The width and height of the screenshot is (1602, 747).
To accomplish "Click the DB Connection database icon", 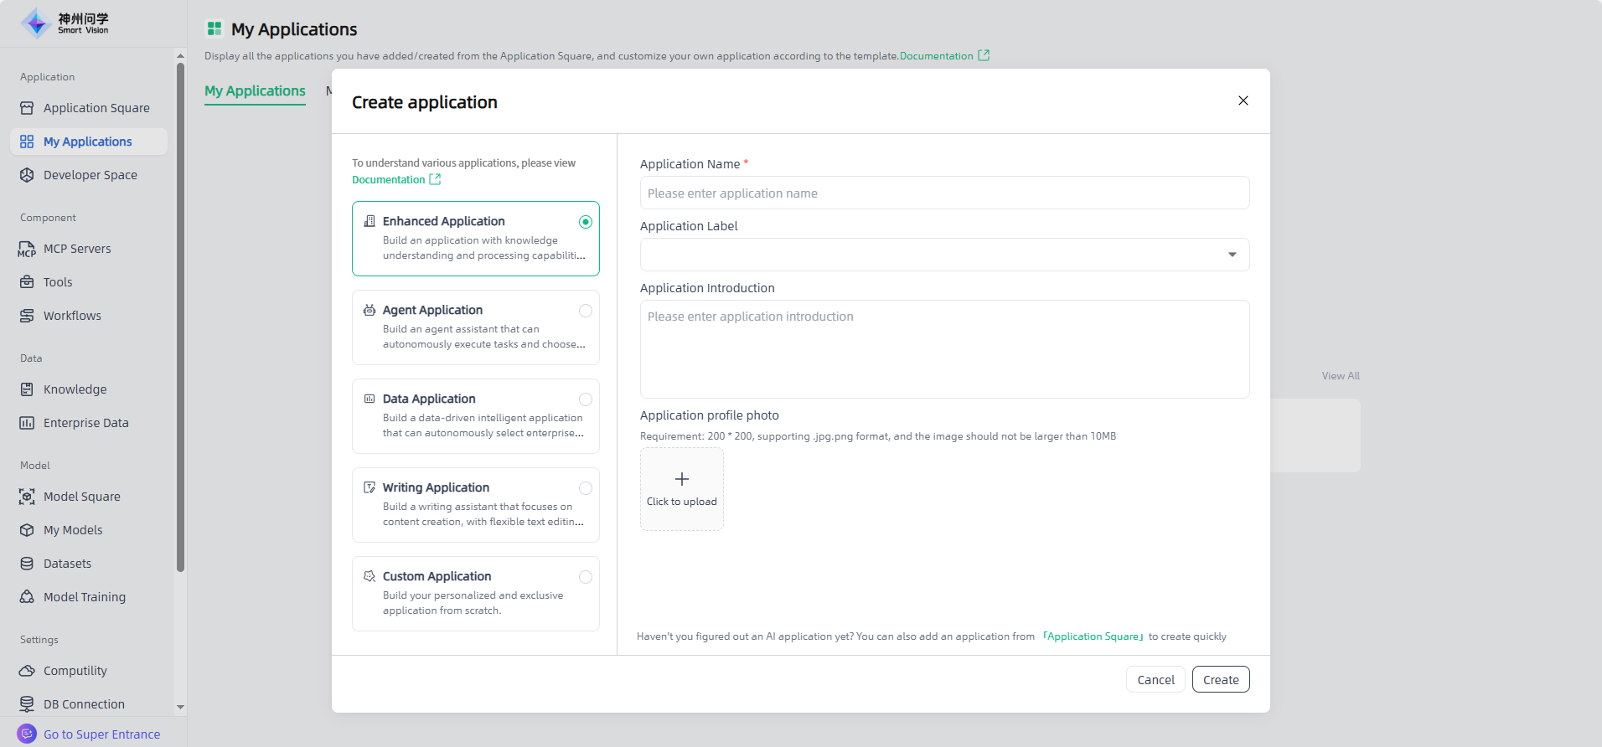I will point(27,704).
